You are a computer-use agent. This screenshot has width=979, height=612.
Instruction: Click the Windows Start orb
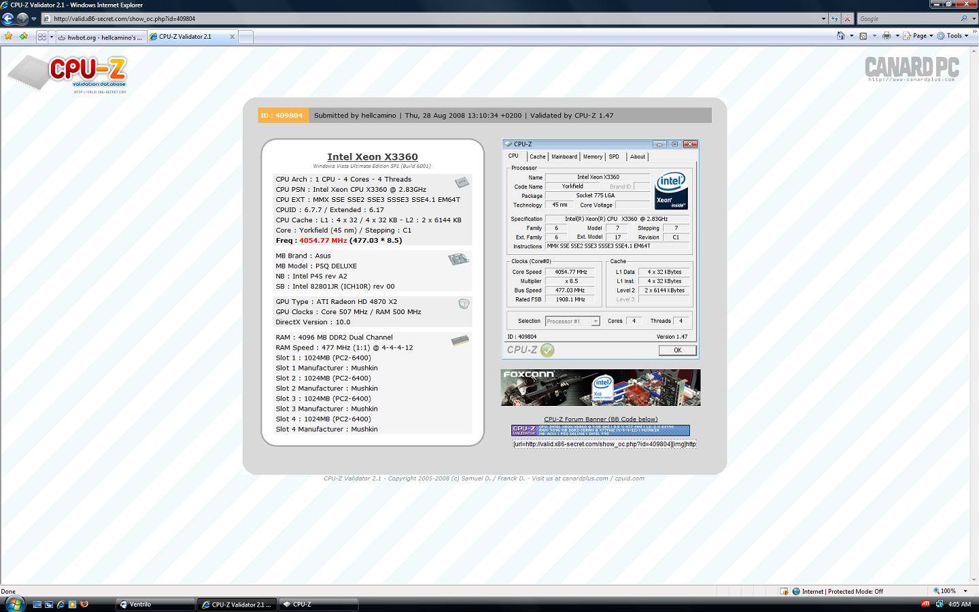click(x=14, y=603)
